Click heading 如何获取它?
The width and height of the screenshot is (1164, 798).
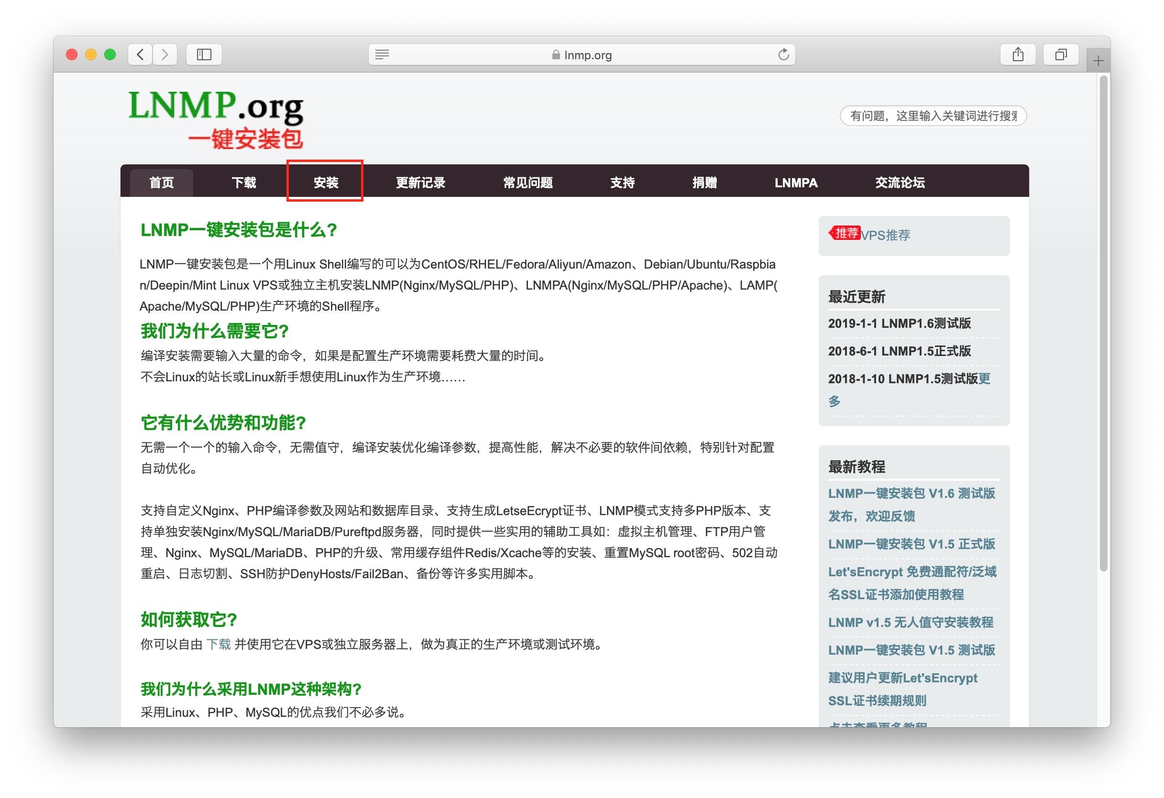[x=189, y=619]
